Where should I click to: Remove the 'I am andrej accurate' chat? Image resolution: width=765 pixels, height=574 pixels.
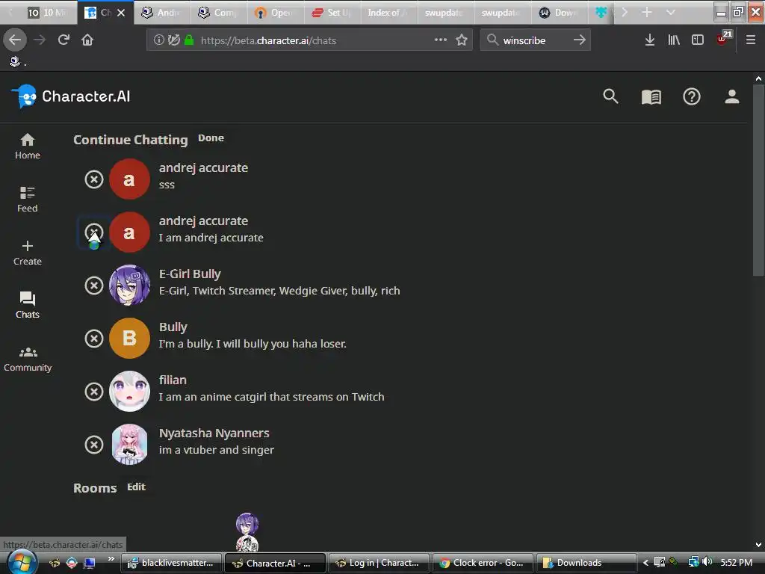click(x=94, y=232)
